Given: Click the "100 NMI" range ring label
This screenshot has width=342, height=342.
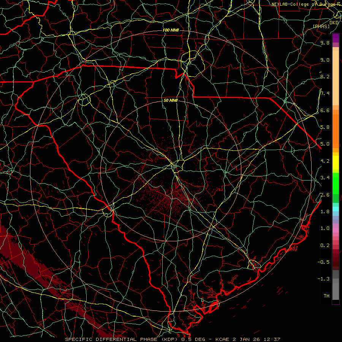Looking at the screenshot, I should [x=171, y=30].
